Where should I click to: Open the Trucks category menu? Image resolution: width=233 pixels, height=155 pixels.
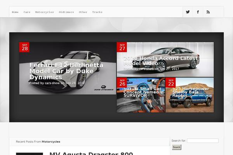97,12
